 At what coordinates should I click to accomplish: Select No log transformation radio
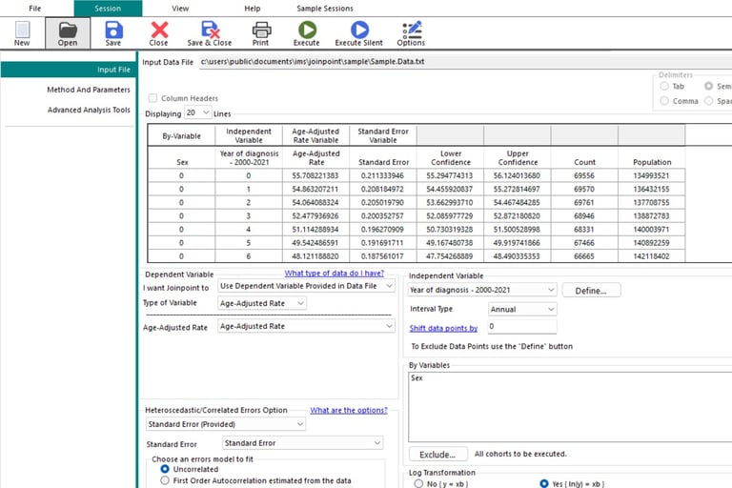coord(418,484)
